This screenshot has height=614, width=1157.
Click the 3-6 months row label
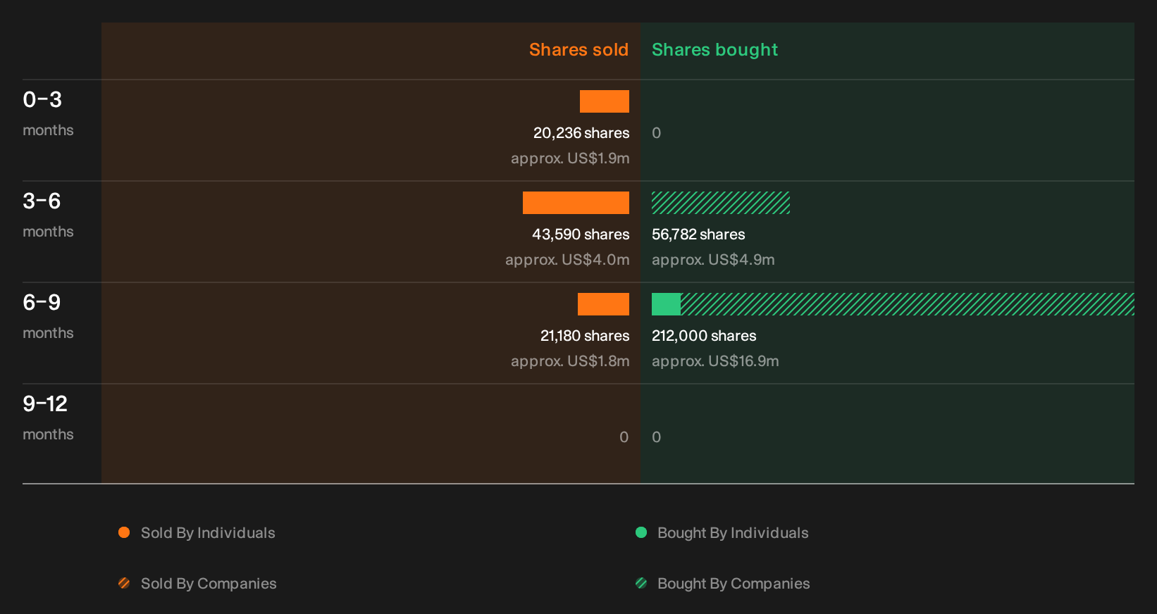click(48, 215)
